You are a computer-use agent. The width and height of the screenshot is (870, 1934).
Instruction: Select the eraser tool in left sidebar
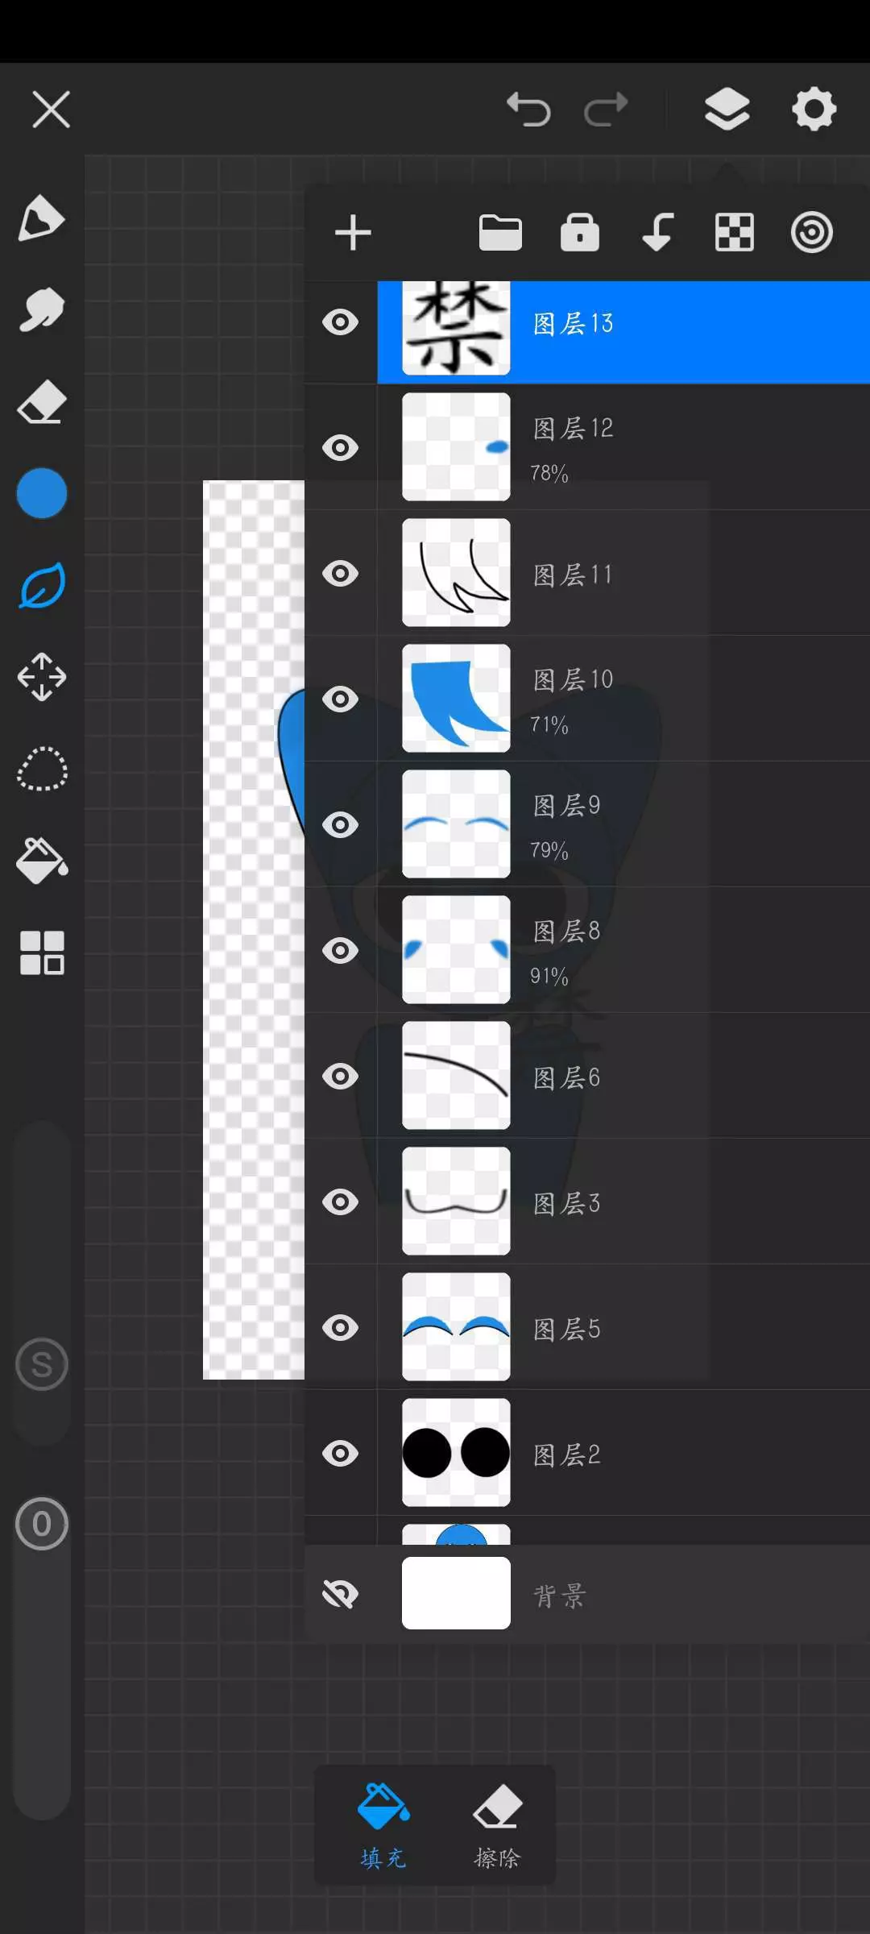coord(41,402)
